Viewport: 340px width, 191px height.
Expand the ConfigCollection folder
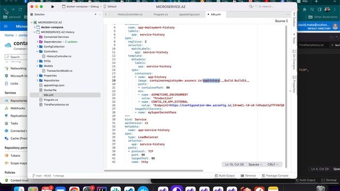(x=38, y=47)
